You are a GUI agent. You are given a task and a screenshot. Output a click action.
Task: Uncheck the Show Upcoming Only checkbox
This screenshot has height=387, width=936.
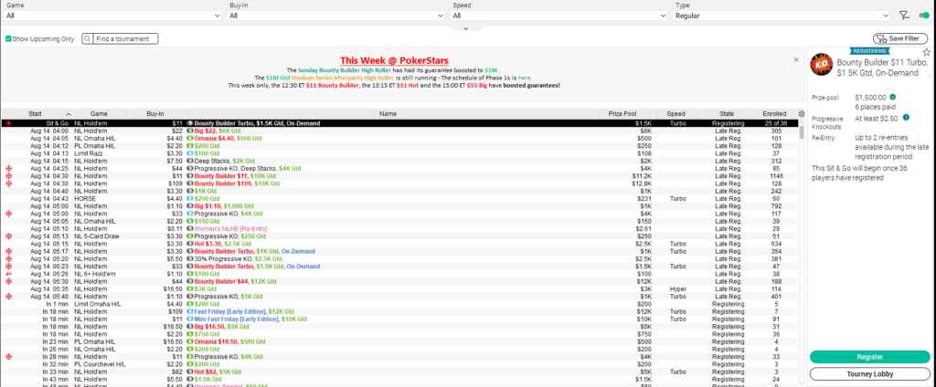coord(8,39)
